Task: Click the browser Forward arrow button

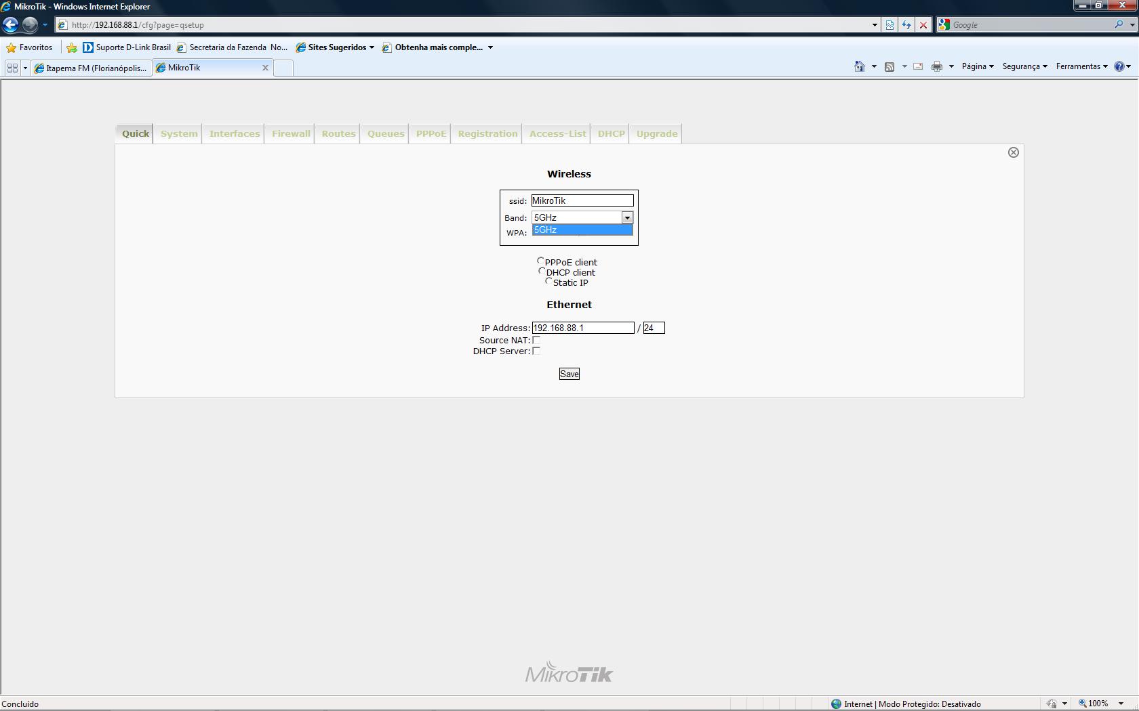Action: [x=30, y=25]
